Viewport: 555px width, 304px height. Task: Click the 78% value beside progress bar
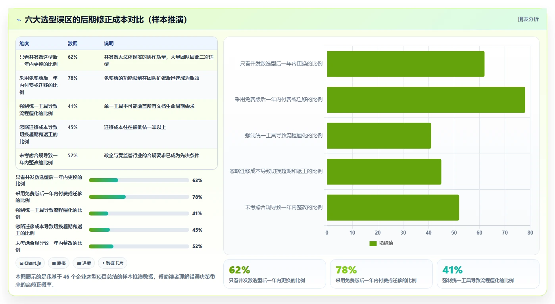tap(197, 197)
